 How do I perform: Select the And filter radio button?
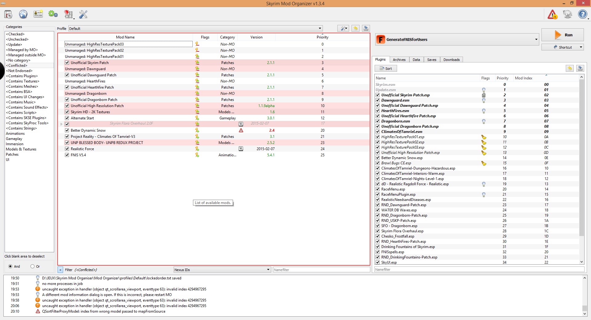10,266
